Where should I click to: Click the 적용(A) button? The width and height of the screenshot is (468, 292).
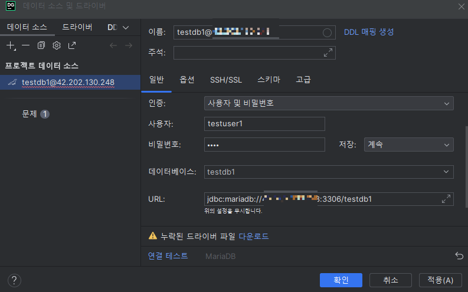(440, 280)
